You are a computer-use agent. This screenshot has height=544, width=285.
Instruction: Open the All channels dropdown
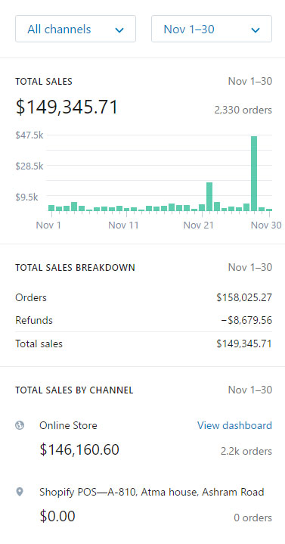tap(76, 29)
